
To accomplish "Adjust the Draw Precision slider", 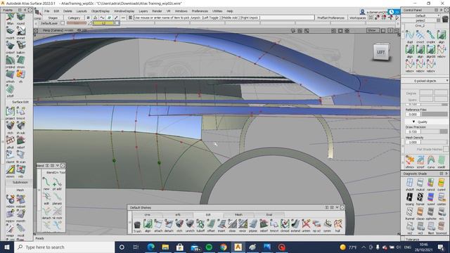I will pos(434,131).
